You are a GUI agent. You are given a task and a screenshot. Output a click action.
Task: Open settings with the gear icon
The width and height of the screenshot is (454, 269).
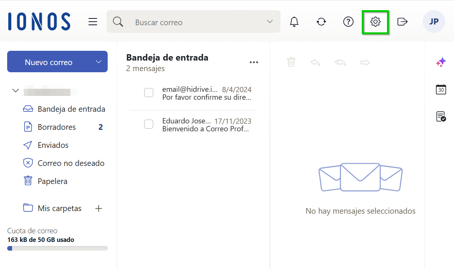(375, 22)
